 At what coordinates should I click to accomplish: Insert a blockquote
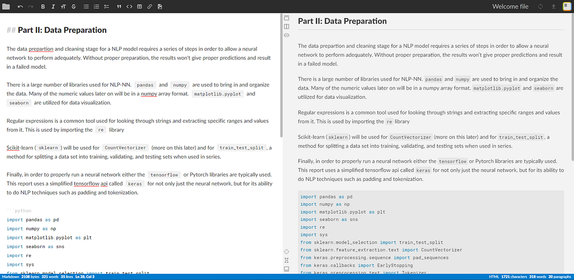pos(119,6)
